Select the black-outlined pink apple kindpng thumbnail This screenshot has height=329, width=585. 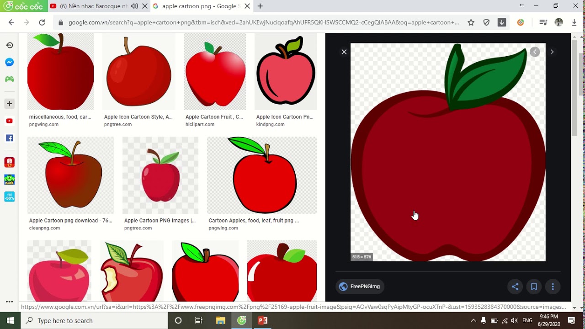click(286, 71)
